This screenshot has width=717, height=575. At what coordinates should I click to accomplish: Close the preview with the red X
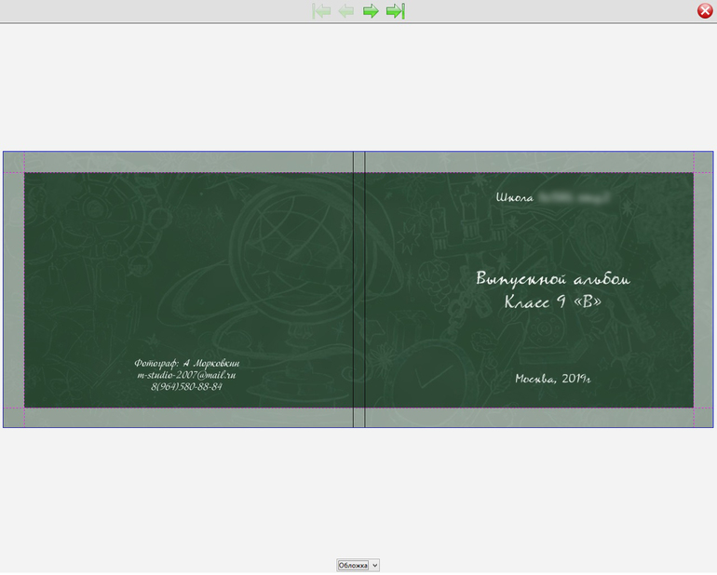click(x=705, y=11)
